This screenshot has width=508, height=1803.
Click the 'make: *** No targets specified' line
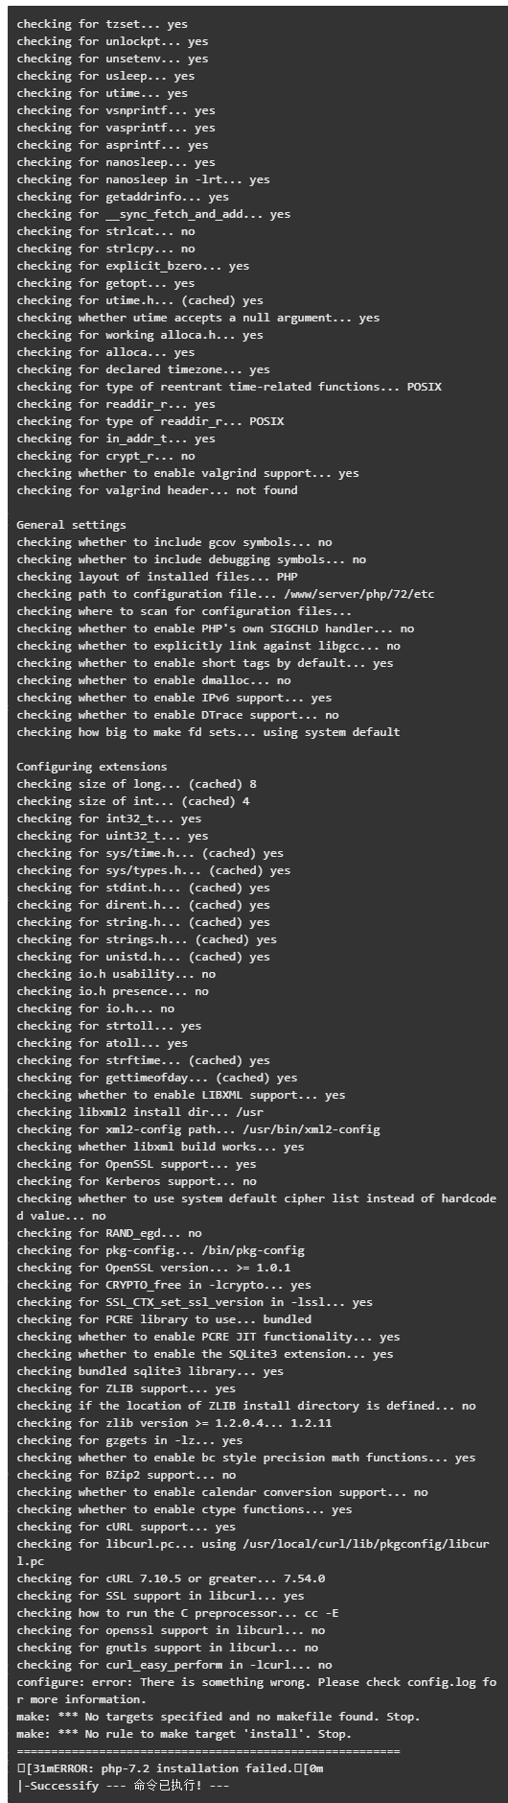click(x=218, y=1716)
